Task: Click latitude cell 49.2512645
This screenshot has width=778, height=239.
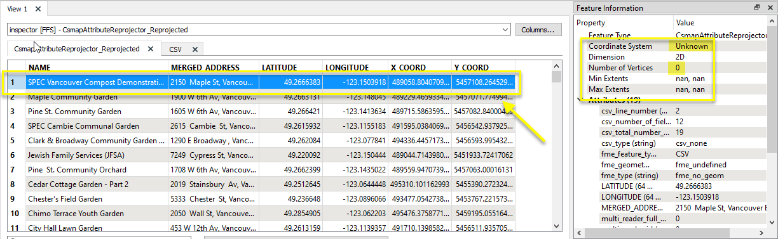Action: coord(291,184)
